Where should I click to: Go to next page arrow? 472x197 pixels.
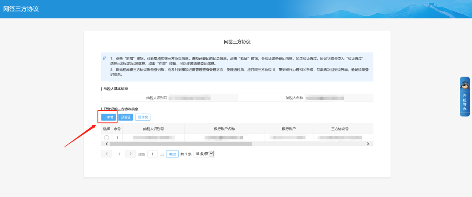130,154
